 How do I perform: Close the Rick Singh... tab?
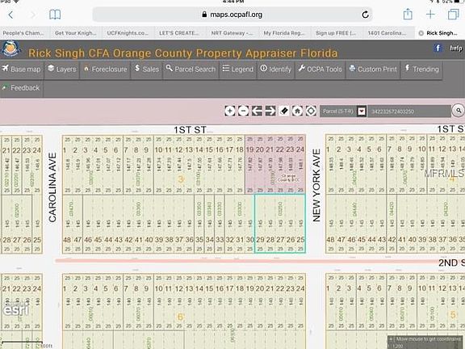coord(421,33)
